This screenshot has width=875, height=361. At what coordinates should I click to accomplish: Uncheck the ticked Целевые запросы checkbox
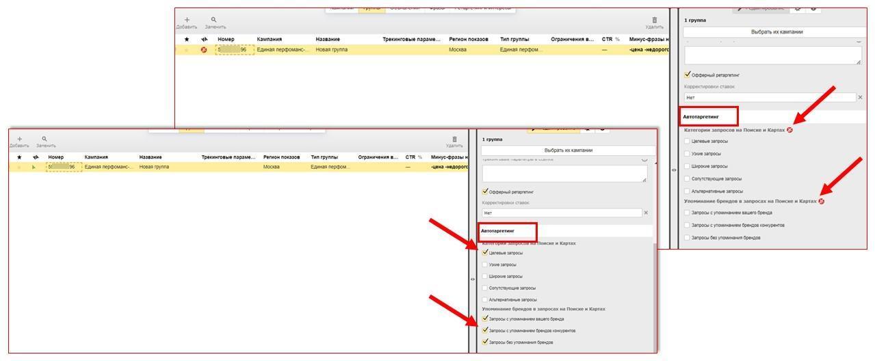pos(486,252)
